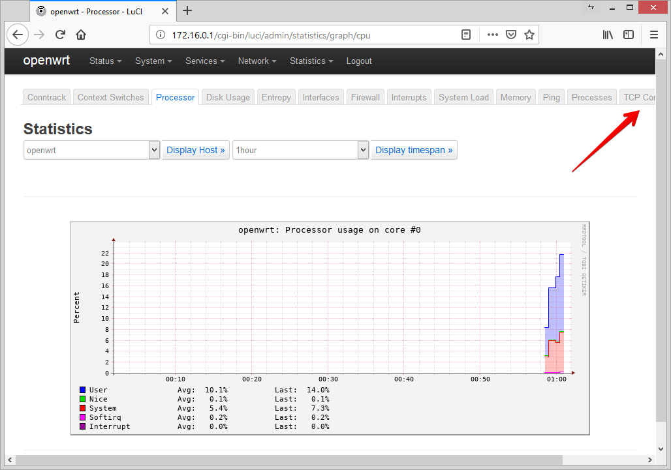Click the vertical scrollbar up arrow
This screenshot has height=470, width=671.
click(661, 54)
